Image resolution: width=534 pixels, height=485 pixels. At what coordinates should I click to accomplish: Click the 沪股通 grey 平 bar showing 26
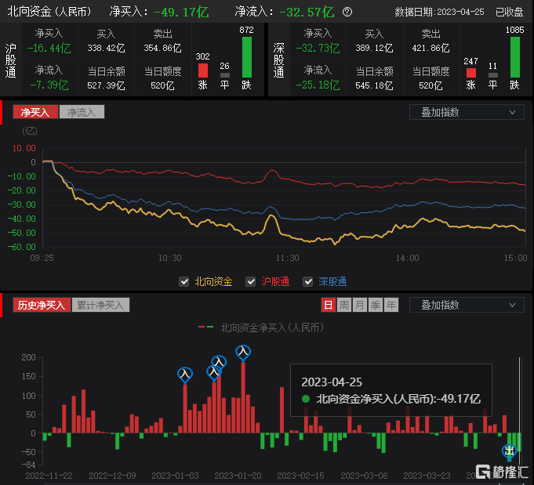coord(225,75)
